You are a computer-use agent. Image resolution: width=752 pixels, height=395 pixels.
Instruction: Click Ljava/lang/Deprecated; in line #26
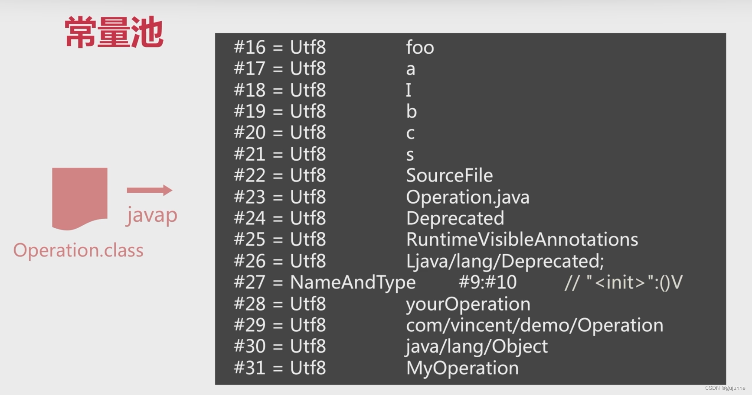[505, 261]
